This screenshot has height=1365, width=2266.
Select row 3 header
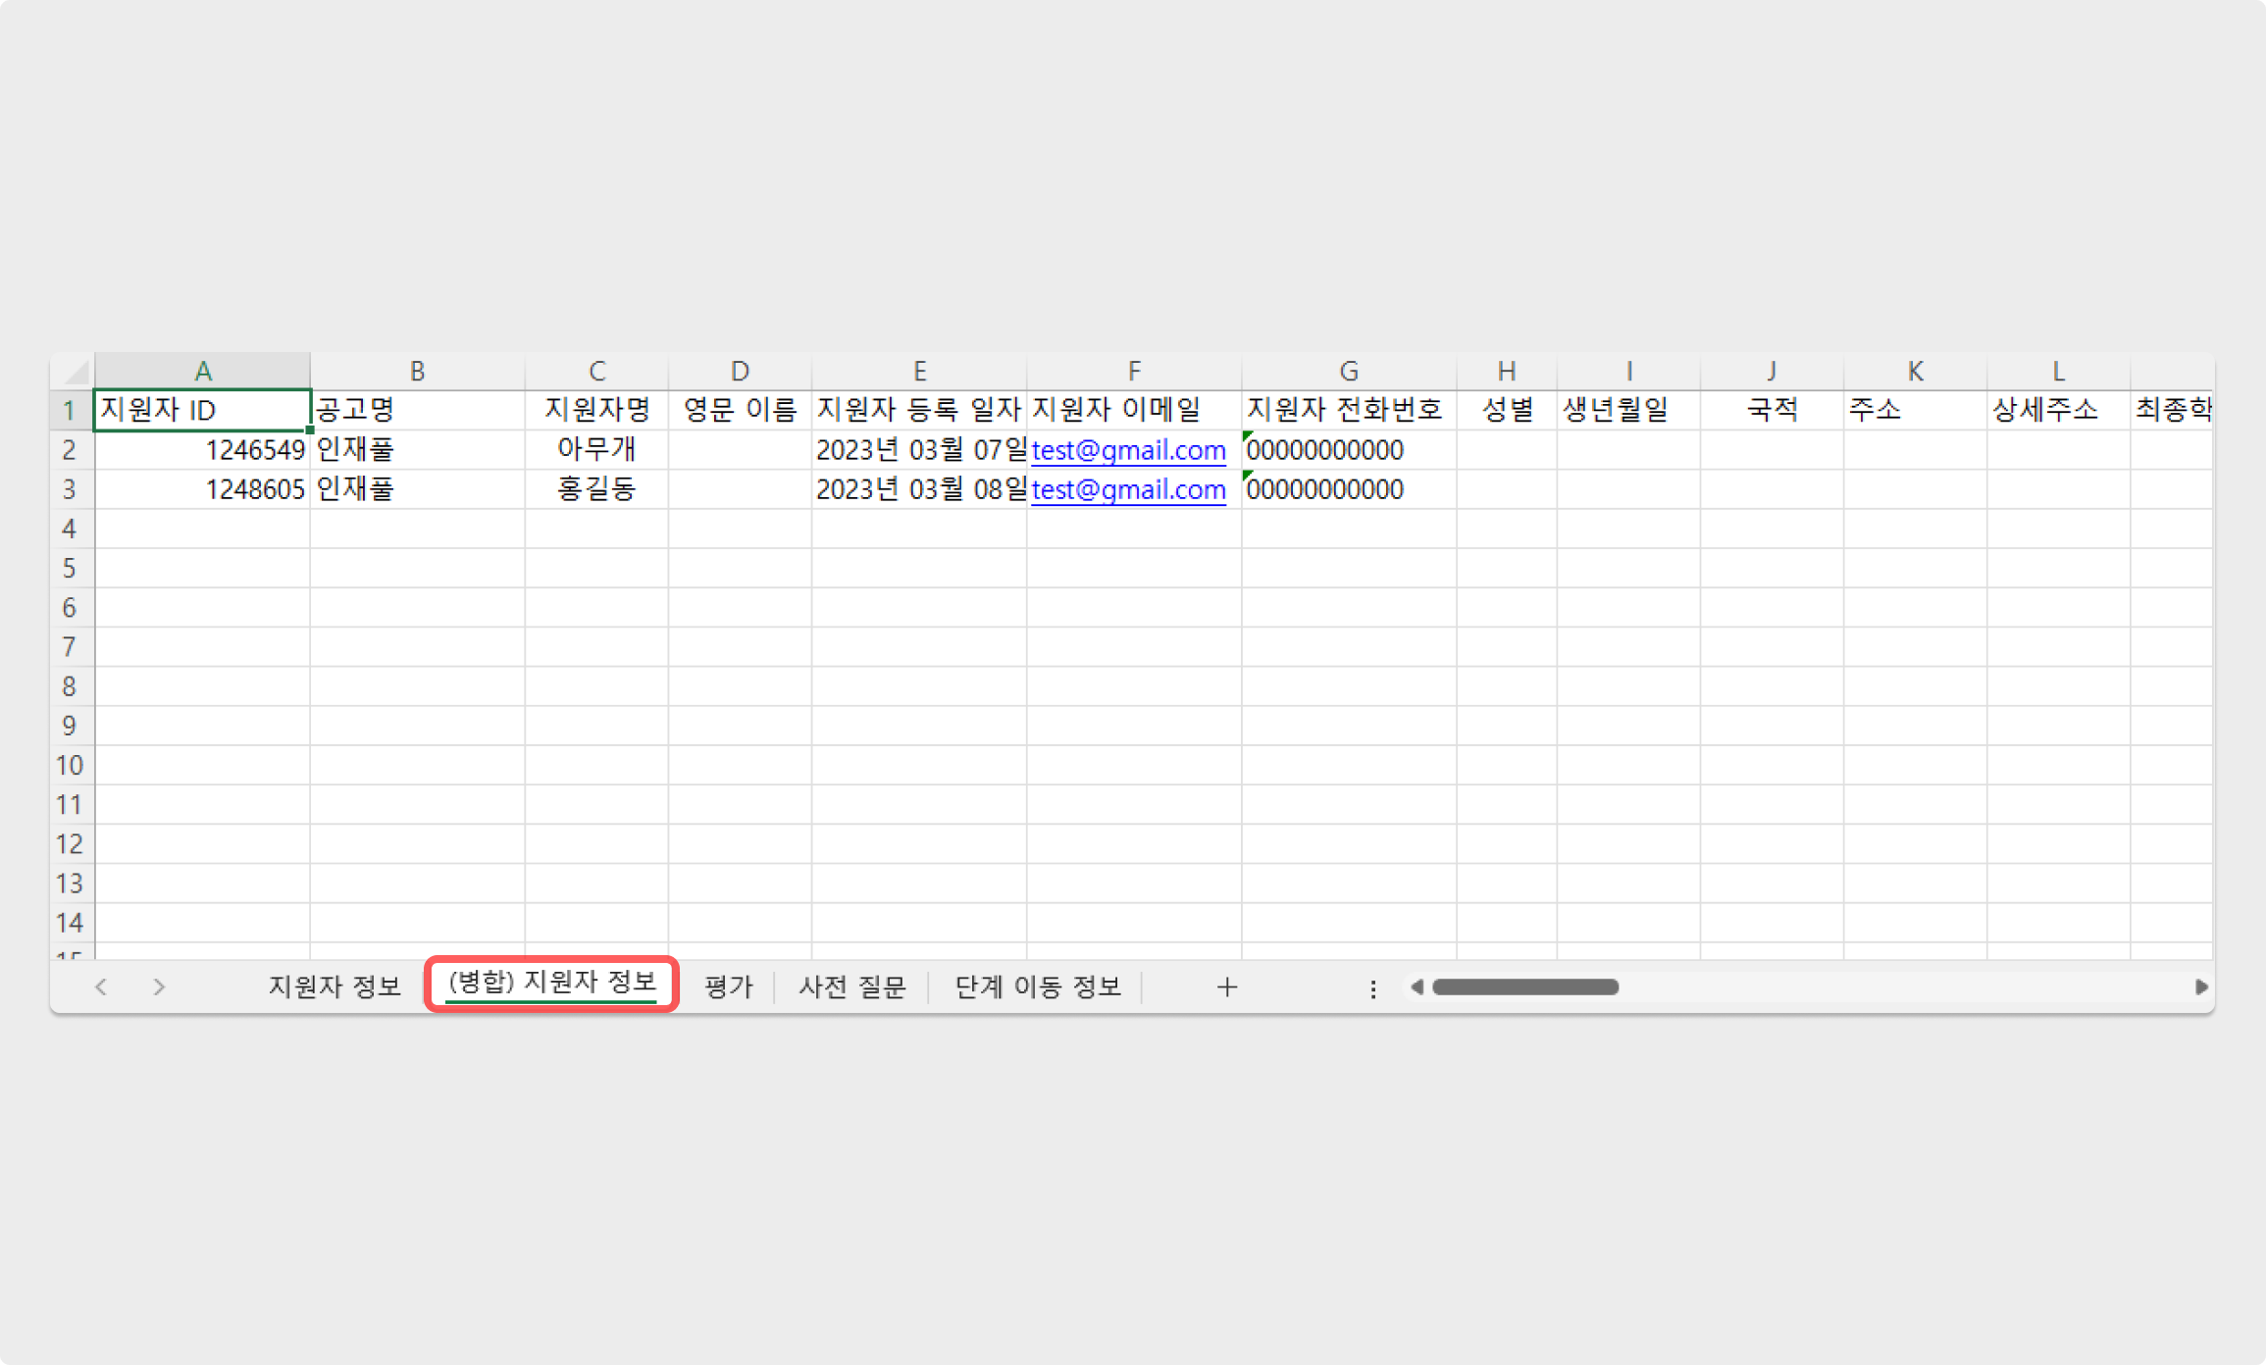(x=70, y=489)
